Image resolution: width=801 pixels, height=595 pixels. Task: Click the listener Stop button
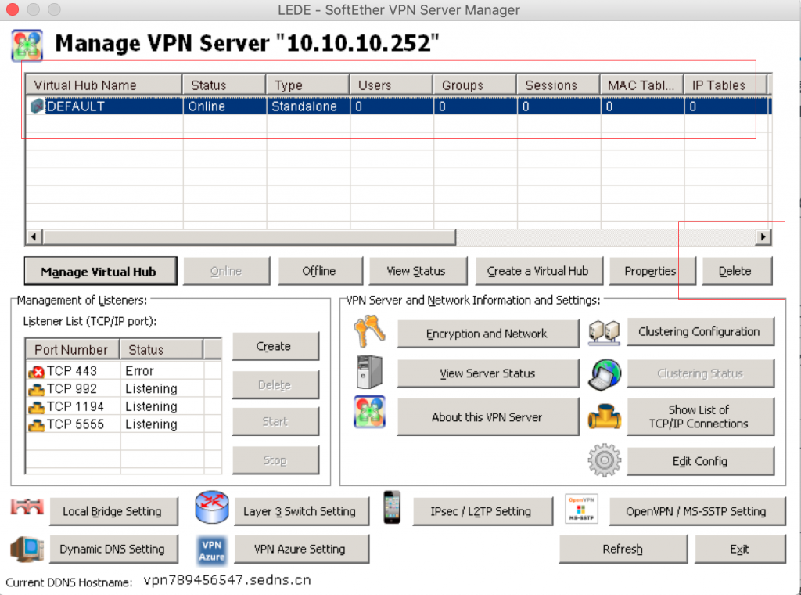(275, 460)
